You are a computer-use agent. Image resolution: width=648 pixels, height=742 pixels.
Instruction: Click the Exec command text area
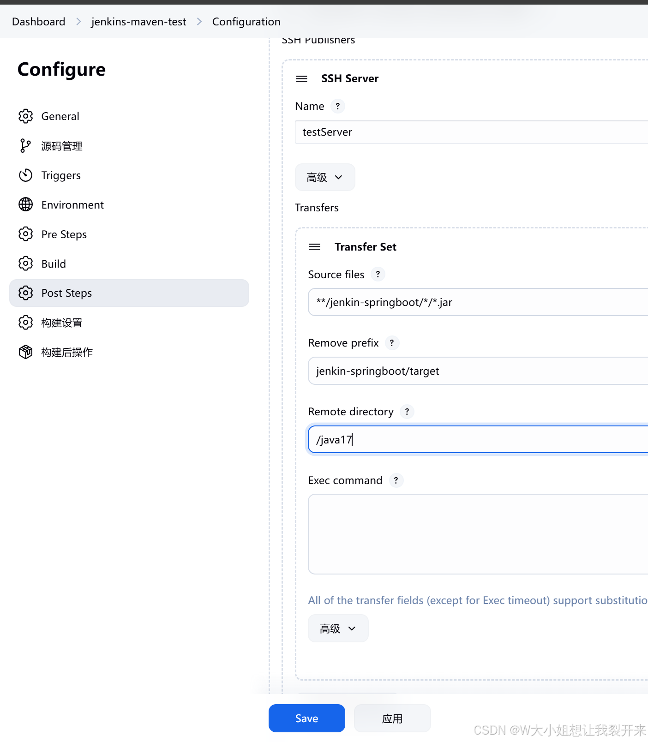pos(478,534)
